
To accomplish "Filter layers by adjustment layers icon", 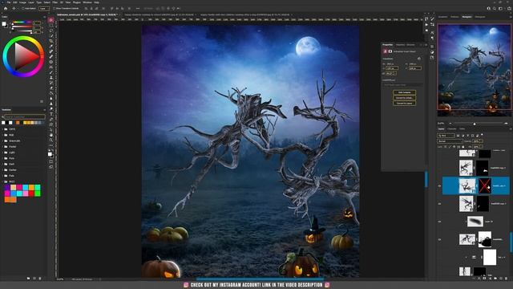I will (463, 136).
